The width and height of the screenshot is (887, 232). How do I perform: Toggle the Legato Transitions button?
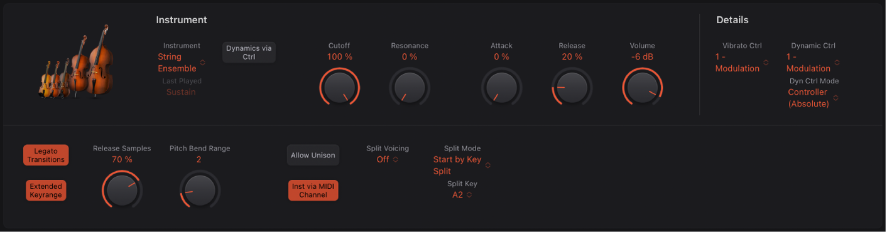pyautogui.click(x=46, y=155)
